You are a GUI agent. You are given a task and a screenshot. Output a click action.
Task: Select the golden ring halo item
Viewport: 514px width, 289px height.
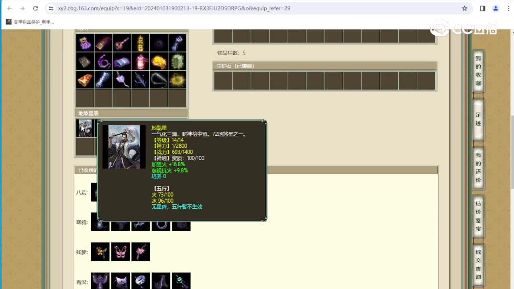tap(177, 79)
